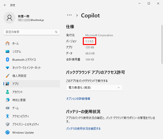The height and width of the screenshot is (139, 163).
Task: Click the アプリ icon in sidebar
Action: 7,84
